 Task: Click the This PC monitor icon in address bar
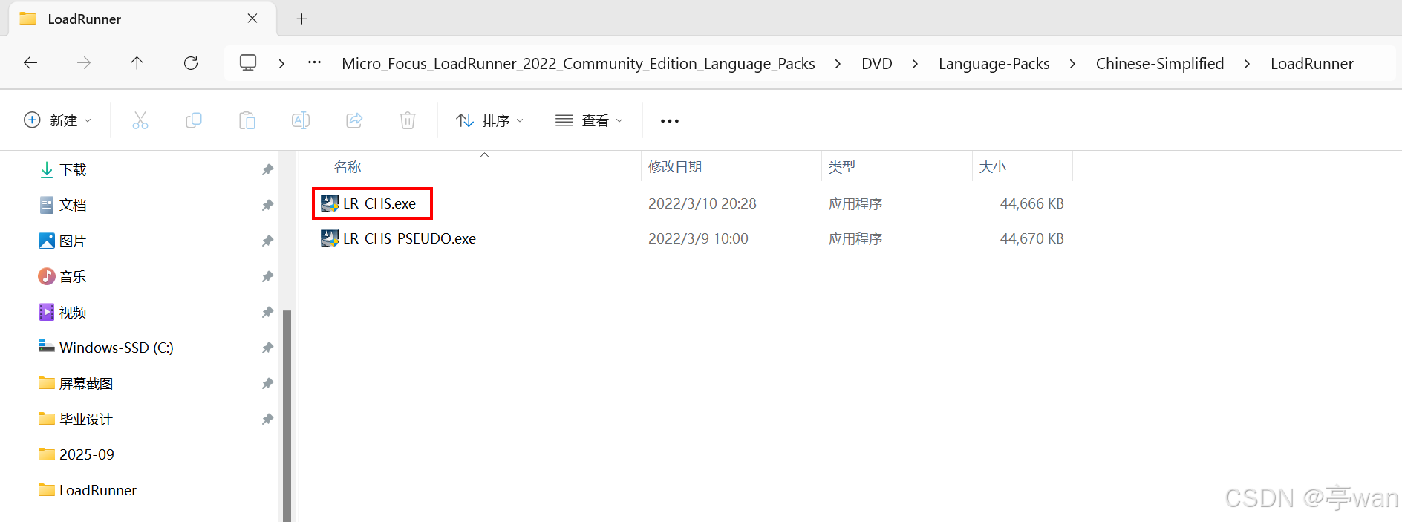click(x=248, y=62)
